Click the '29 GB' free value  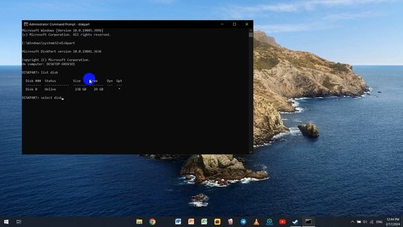(98, 89)
